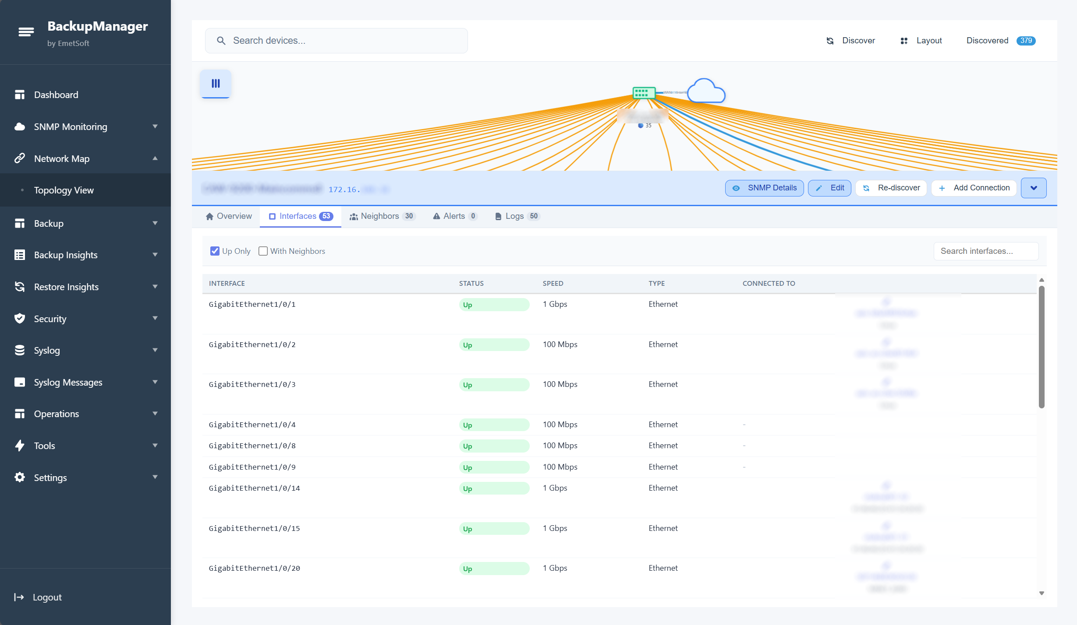Click the Layout grid icon
This screenshot has width=1077, height=625.
[x=904, y=41]
